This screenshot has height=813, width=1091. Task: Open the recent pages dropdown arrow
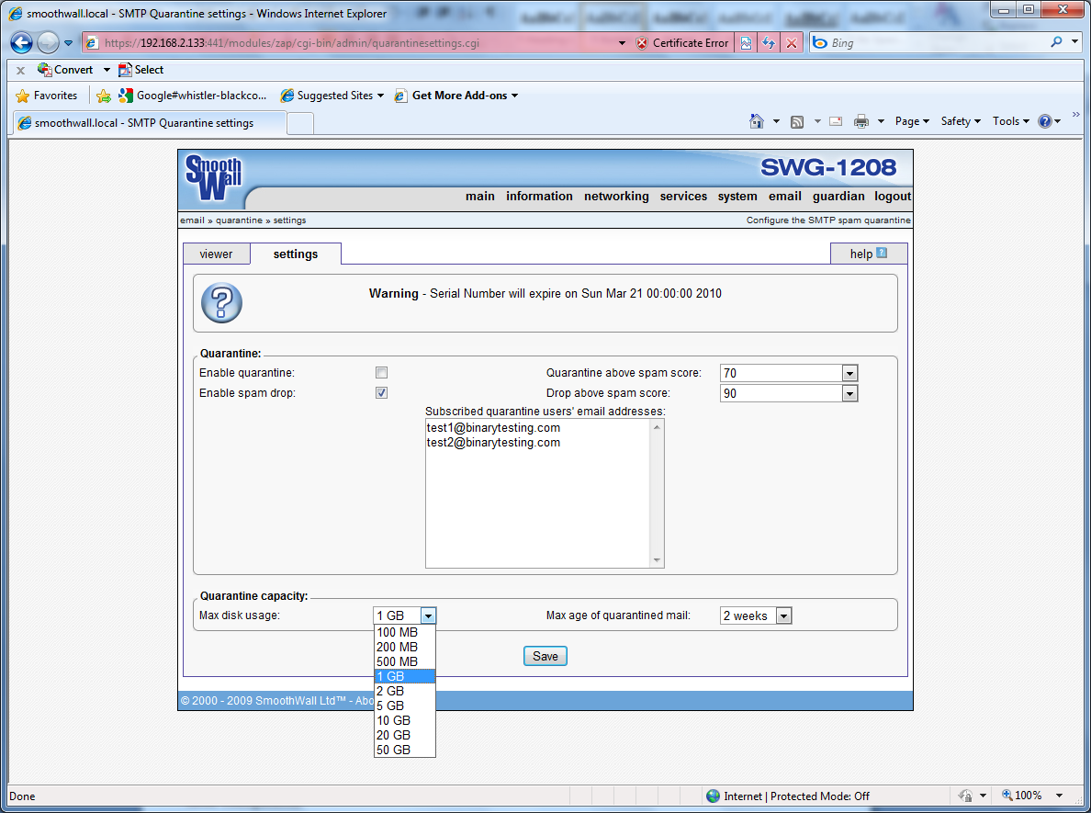coord(68,43)
